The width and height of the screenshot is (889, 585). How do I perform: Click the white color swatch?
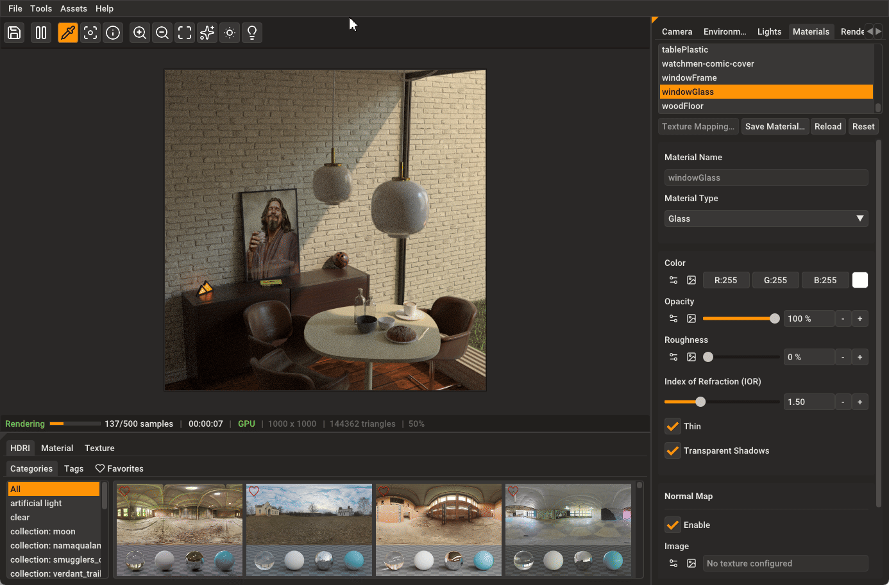(859, 280)
